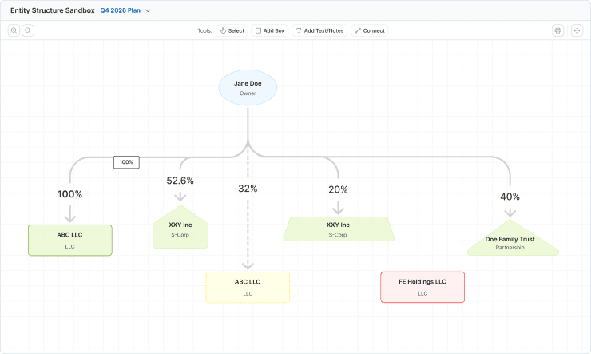This screenshot has height=354, width=591.
Task: Click the 20% ownership label
Action: 338,189
